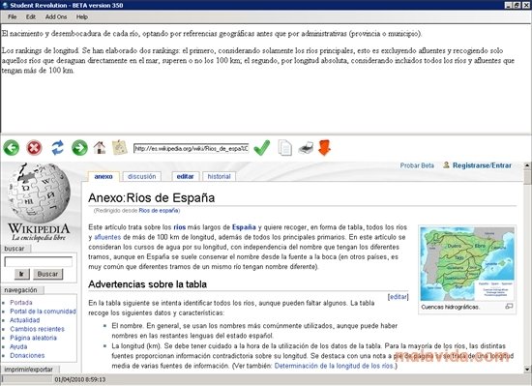Image resolution: width=532 pixels, height=386 pixels.
Task: Open the editar tab
Action: [186, 177]
